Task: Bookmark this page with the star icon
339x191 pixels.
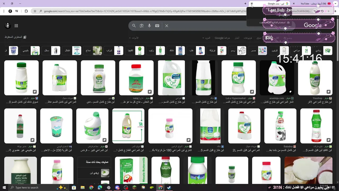Action: [x=35, y=11]
